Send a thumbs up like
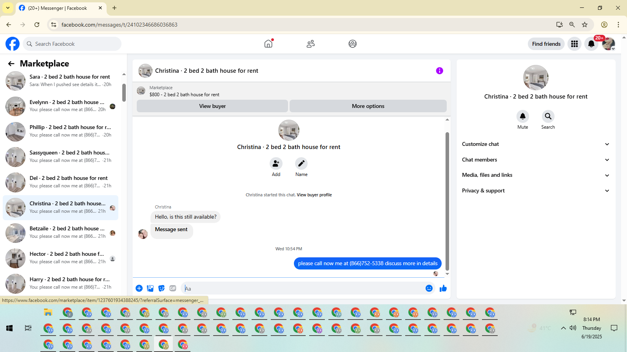 pos(443,288)
